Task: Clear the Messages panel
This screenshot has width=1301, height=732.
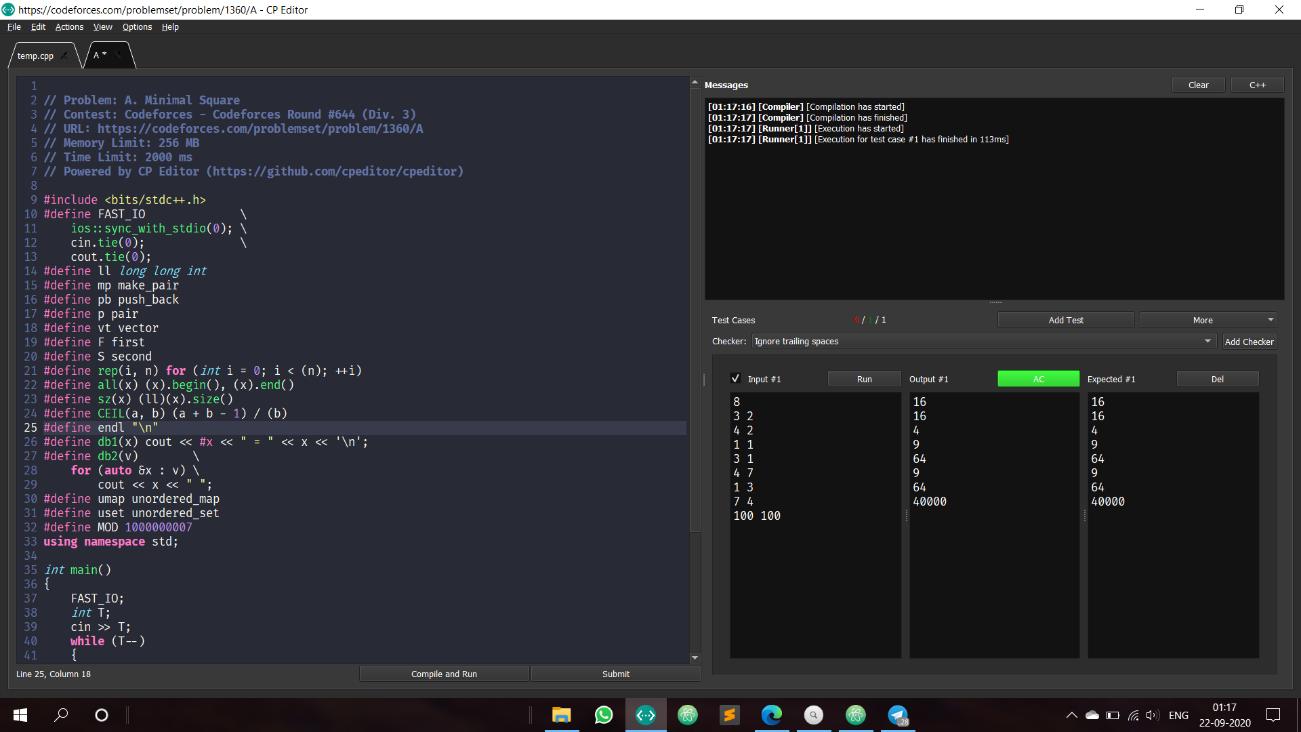Action: pos(1198,85)
